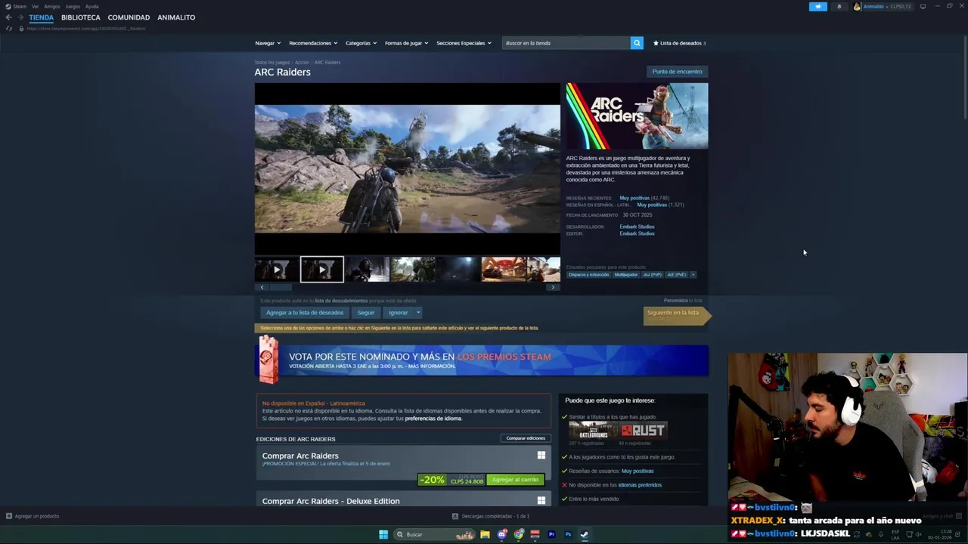Expand the Categorías dropdown

(361, 43)
